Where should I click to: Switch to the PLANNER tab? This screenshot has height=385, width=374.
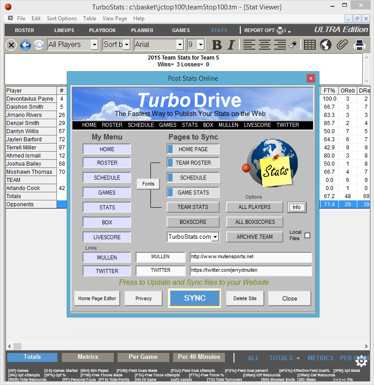[x=142, y=30]
